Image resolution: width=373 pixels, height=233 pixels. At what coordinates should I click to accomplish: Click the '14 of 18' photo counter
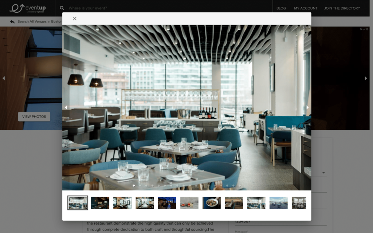(x=364, y=29)
